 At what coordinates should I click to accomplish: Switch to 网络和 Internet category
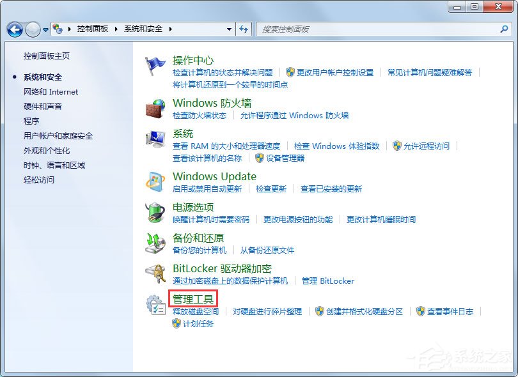pyautogui.click(x=51, y=91)
